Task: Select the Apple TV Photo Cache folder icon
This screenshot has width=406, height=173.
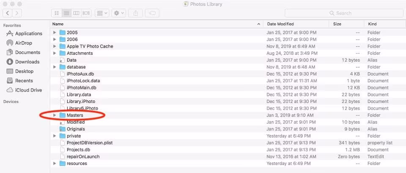Action: (63, 46)
